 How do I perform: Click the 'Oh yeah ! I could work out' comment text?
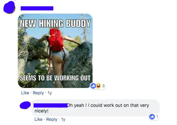click(92, 108)
